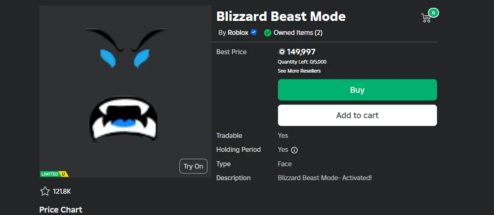This screenshot has height=215, width=494.
Task: Add the item to cart
Action: pyautogui.click(x=357, y=115)
